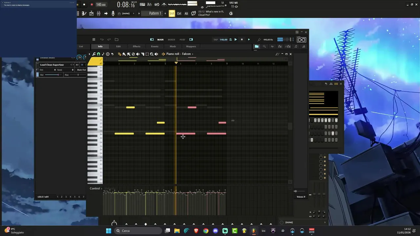Open piano roll wrench tools menu
This screenshot has width=420, height=236.
point(94,54)
